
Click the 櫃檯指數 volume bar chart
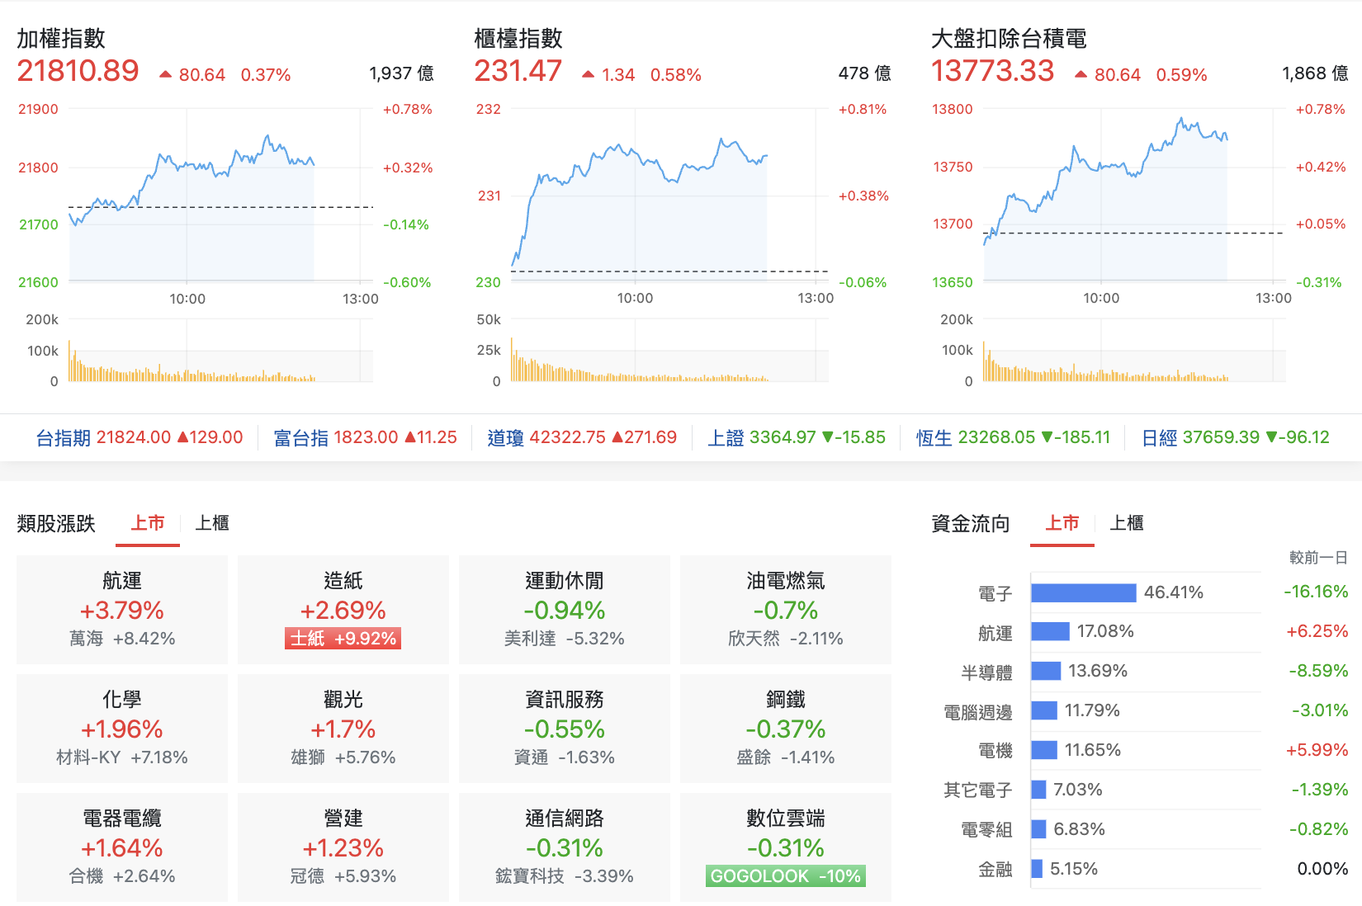(669, 351)
